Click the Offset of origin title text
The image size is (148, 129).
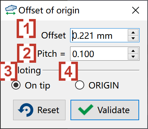point(49,11)
